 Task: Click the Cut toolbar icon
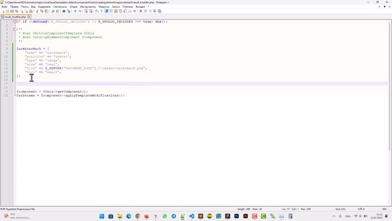point(37,11)
